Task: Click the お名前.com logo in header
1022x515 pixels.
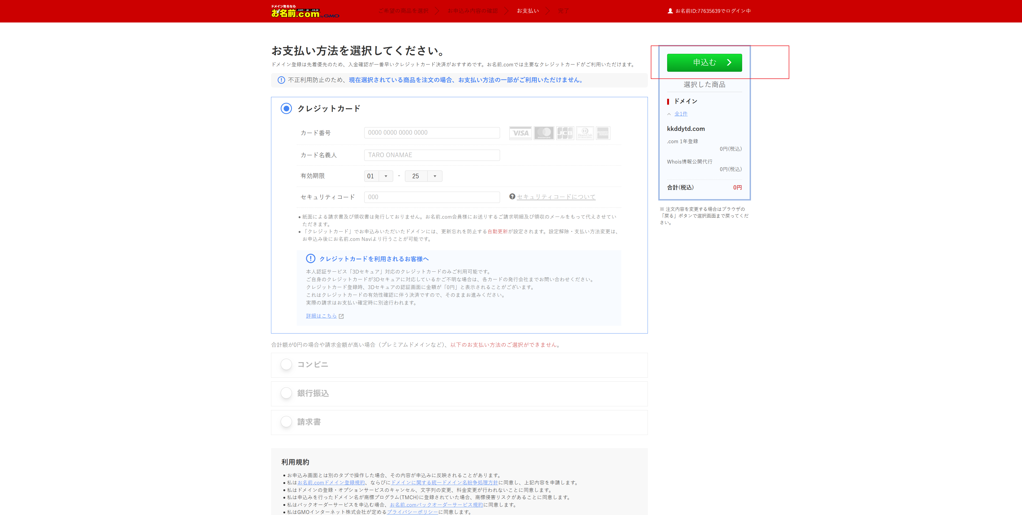Action: coord(305,12)
